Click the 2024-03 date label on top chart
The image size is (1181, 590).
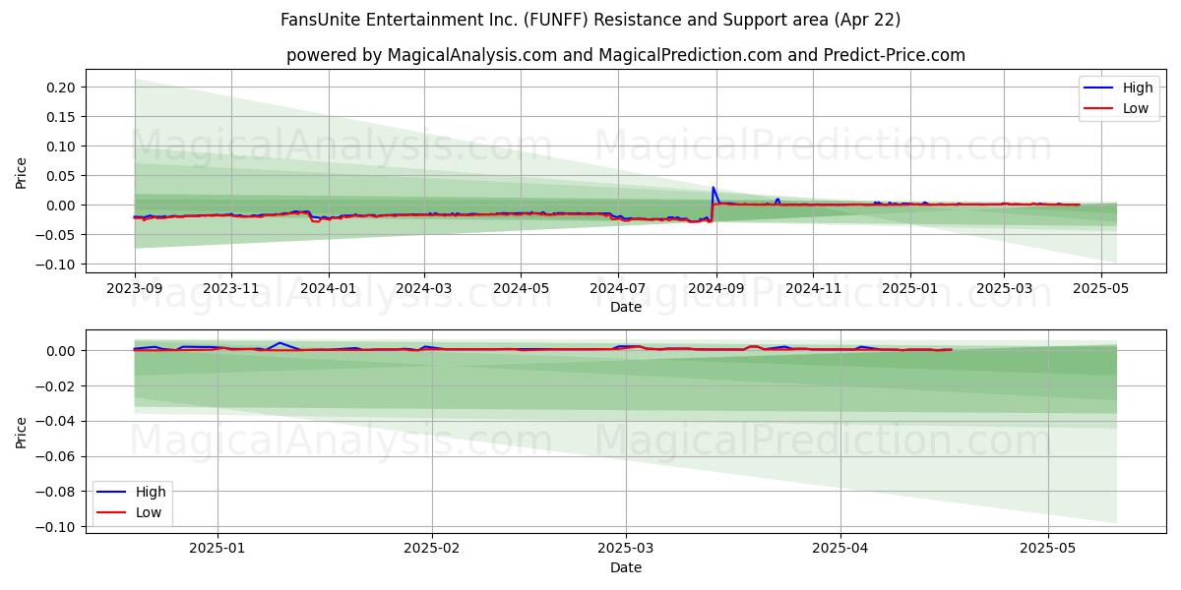coord(424,289)
